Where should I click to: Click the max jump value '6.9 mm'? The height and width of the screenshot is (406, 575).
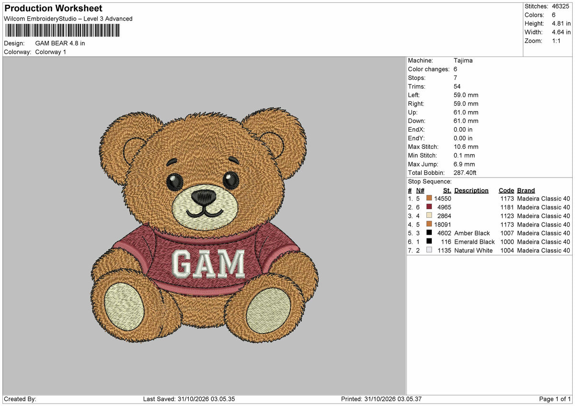(x=464, y=164)
